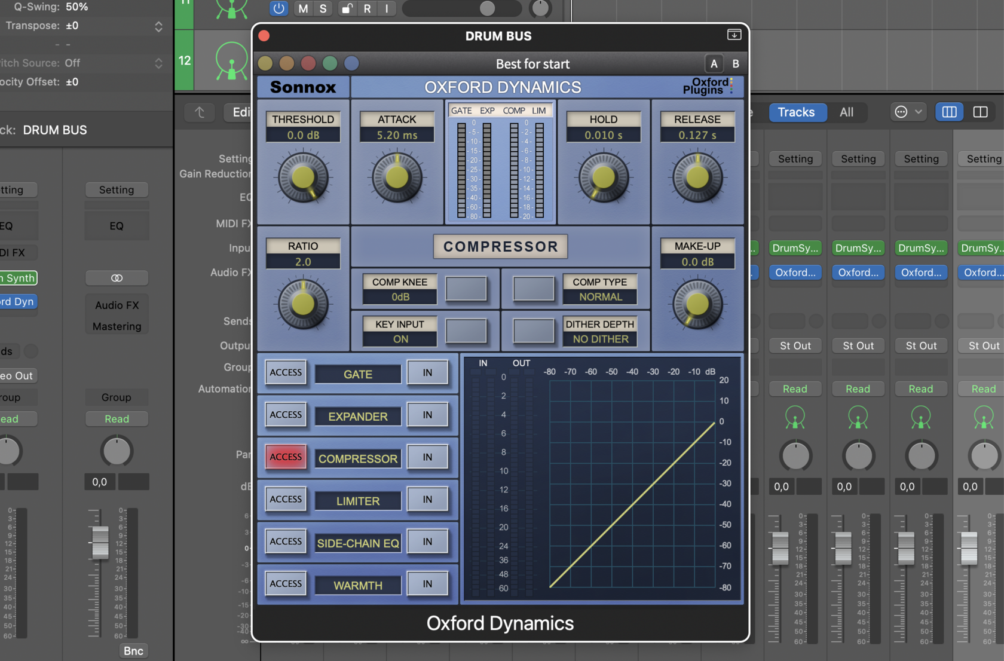
Task: Toggle Solo button on the track header
Action: point(323,8)
